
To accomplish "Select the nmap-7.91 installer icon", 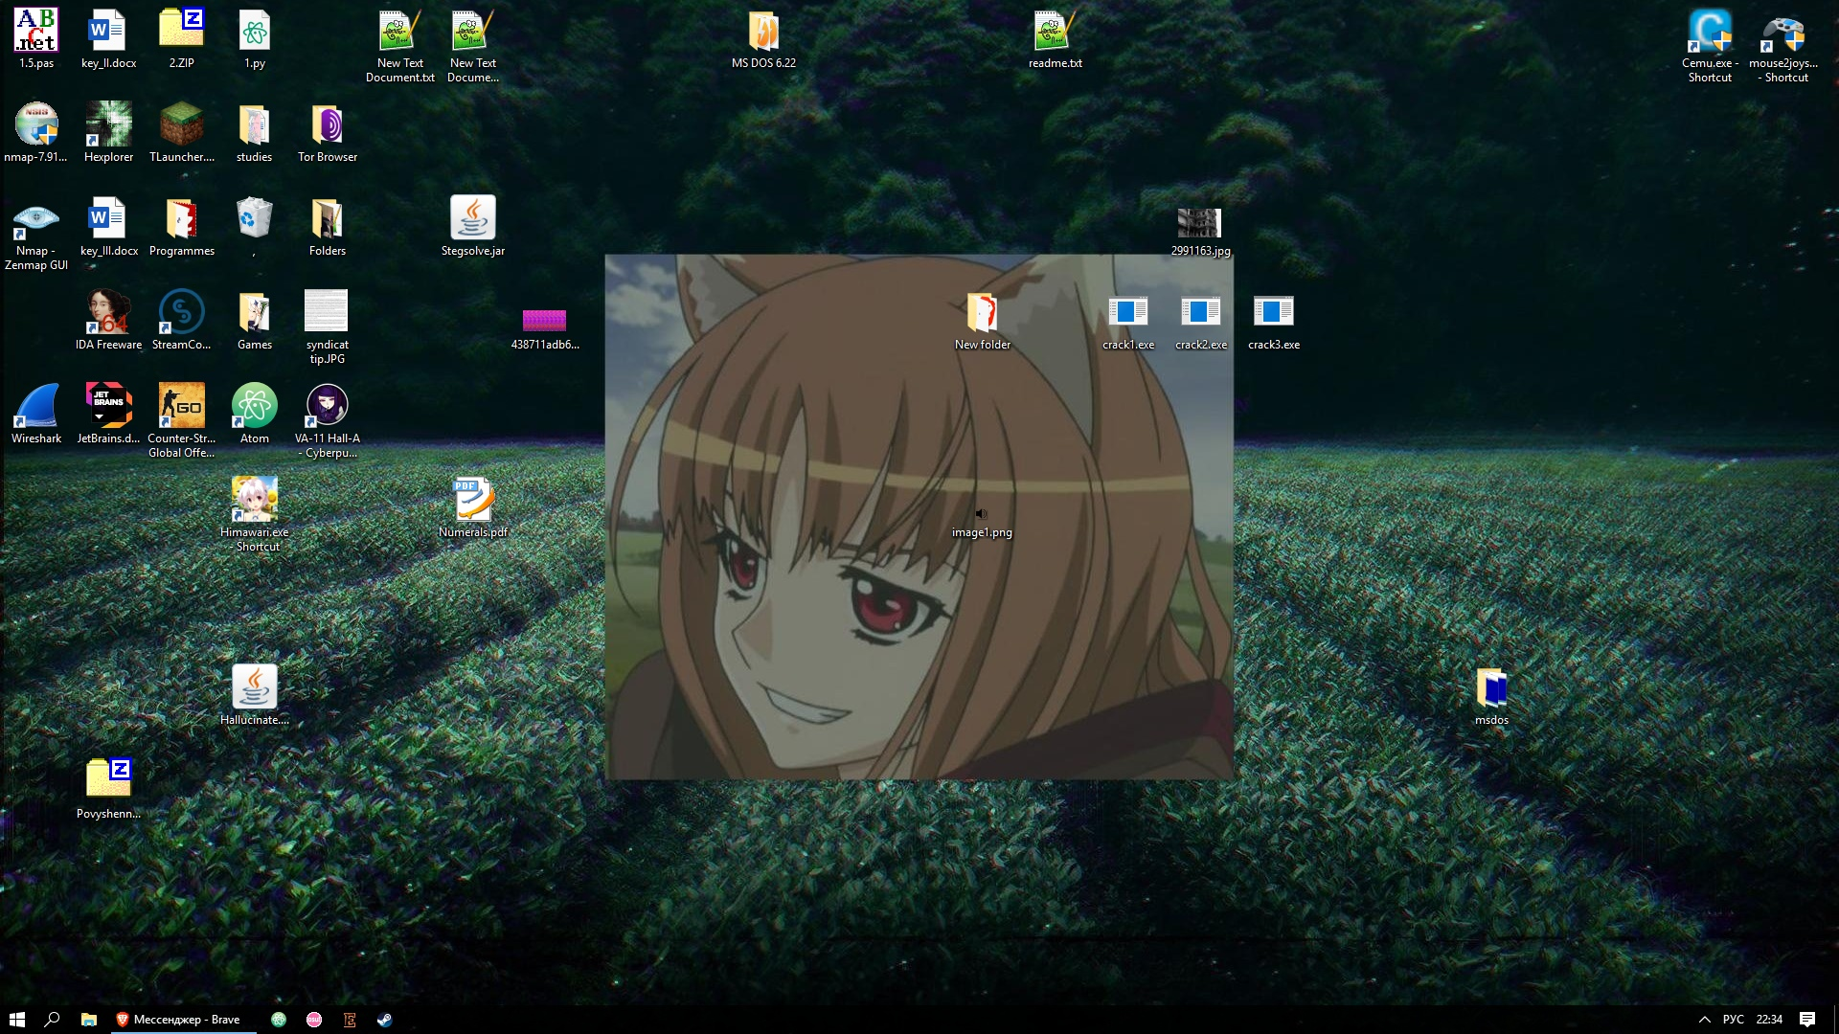I will (36, 124).
